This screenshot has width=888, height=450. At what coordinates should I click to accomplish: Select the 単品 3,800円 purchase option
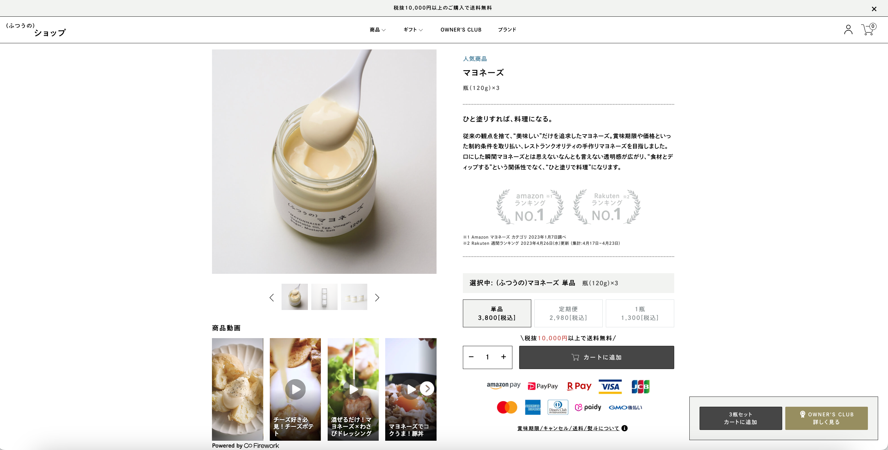pyautogui.click(x=497, y=313)
